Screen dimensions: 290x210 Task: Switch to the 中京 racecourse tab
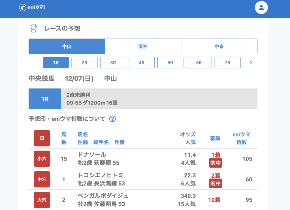click(x=219, y=47)
